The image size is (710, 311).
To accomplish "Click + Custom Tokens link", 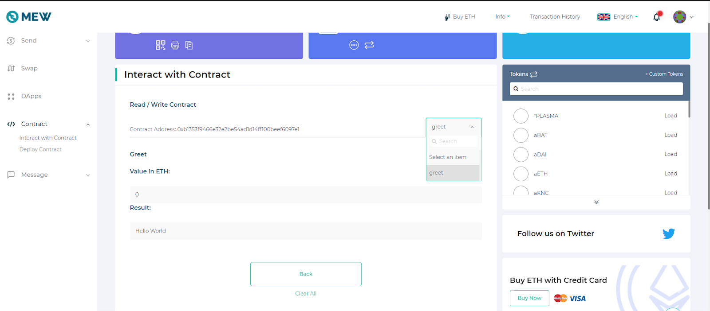I will tap(664, 74).
